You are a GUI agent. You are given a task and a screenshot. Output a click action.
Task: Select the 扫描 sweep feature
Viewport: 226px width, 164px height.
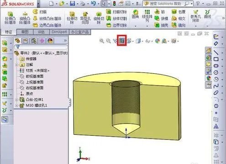[x=40, y=12]
